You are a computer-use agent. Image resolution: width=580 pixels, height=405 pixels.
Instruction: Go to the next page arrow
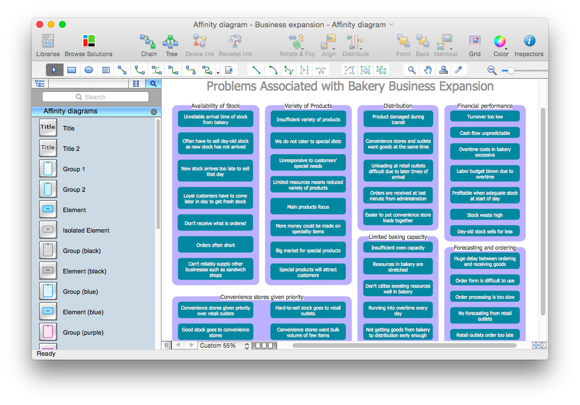[x=191, y=345]
